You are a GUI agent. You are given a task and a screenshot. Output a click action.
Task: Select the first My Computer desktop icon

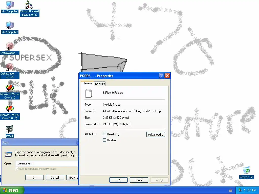pyautogui.click(x=10, y=7)
